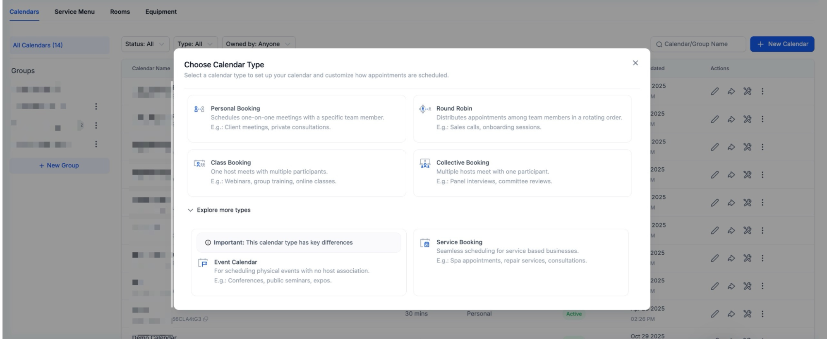Image resolution: width=827 pixels, height=339 pixels.
Task: Click the share arrow icon in second row
Action: click(731, 119)
